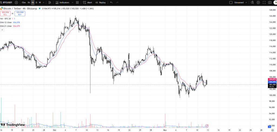Screen dimensions: 277x132
Task: Collapse the indicator legend chevron
Action: [2, 30]
